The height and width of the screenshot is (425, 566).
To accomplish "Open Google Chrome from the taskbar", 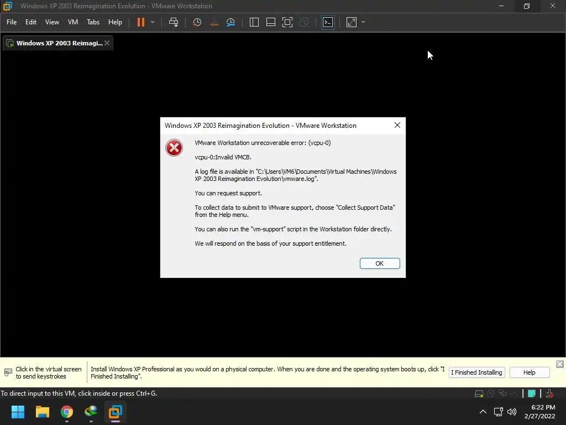I will point(67,412).
